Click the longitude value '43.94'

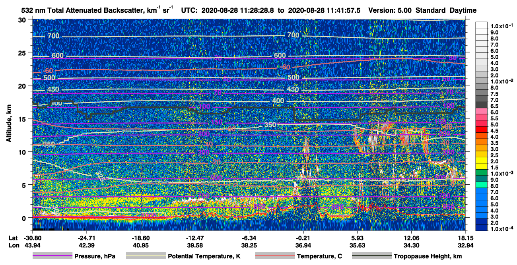coord(32,245)
